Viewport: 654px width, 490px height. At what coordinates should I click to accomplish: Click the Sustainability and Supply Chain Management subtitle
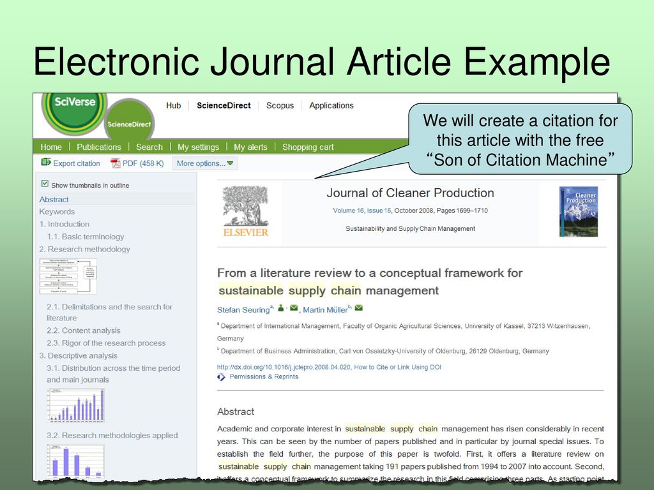coord(411,229)
